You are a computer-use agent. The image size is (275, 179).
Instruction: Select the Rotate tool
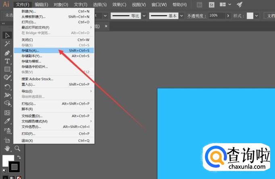tap(7, 87)
